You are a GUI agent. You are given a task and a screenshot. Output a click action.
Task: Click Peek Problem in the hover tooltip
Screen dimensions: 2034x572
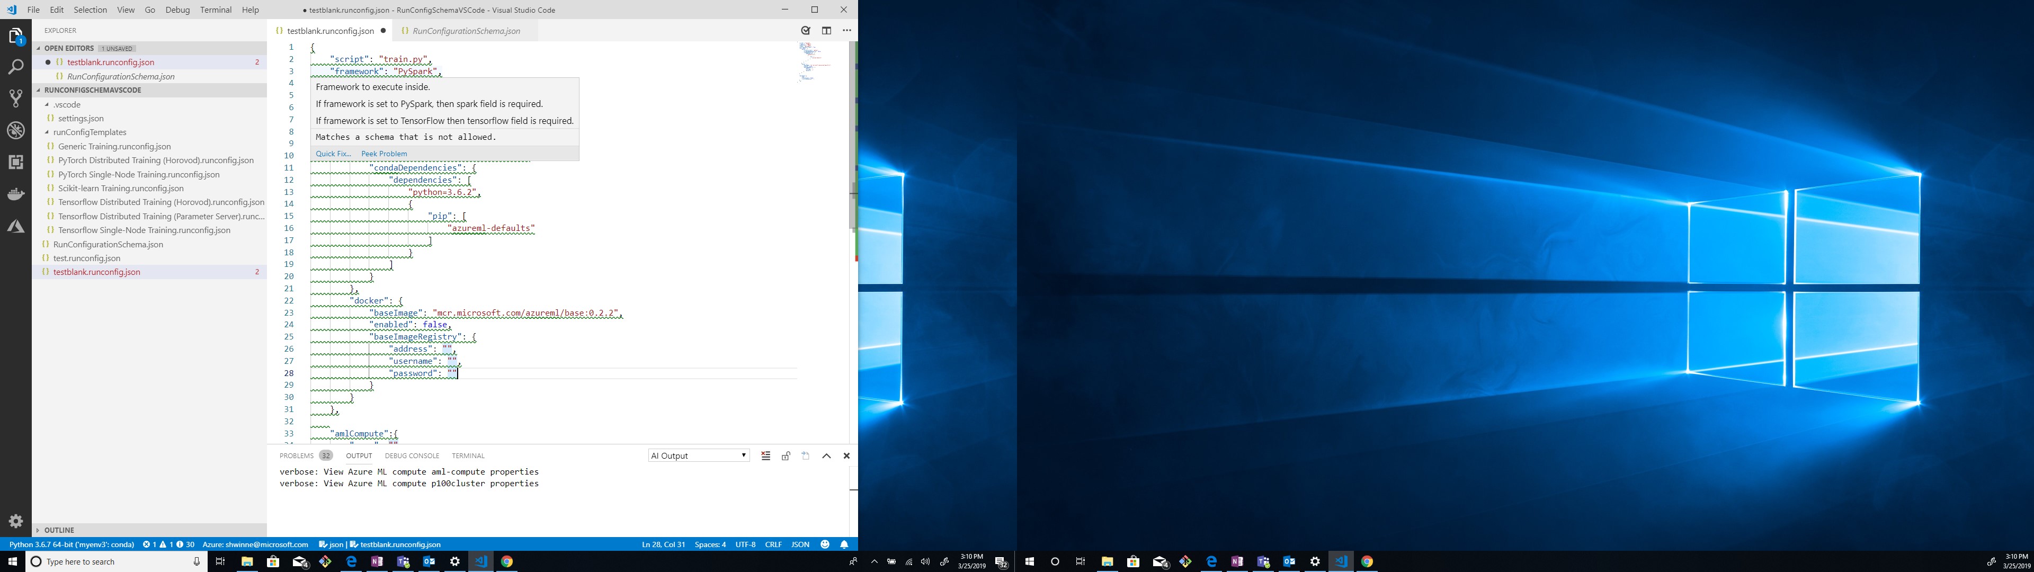click(385, 154)
